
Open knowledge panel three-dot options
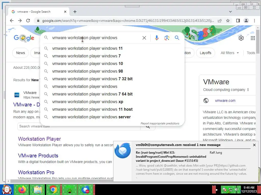248,90
